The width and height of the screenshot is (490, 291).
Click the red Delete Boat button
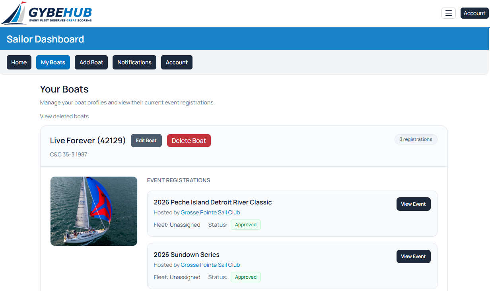(x=189, y=141)
